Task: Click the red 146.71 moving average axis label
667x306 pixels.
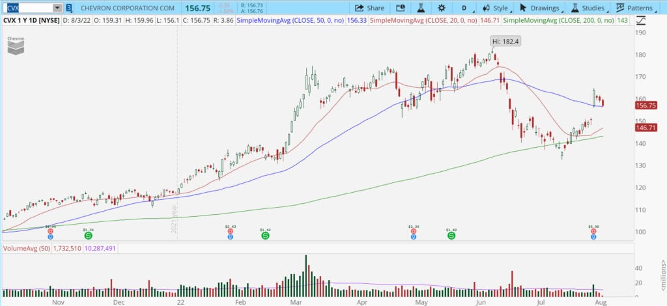Action: (x=646, y=127)
